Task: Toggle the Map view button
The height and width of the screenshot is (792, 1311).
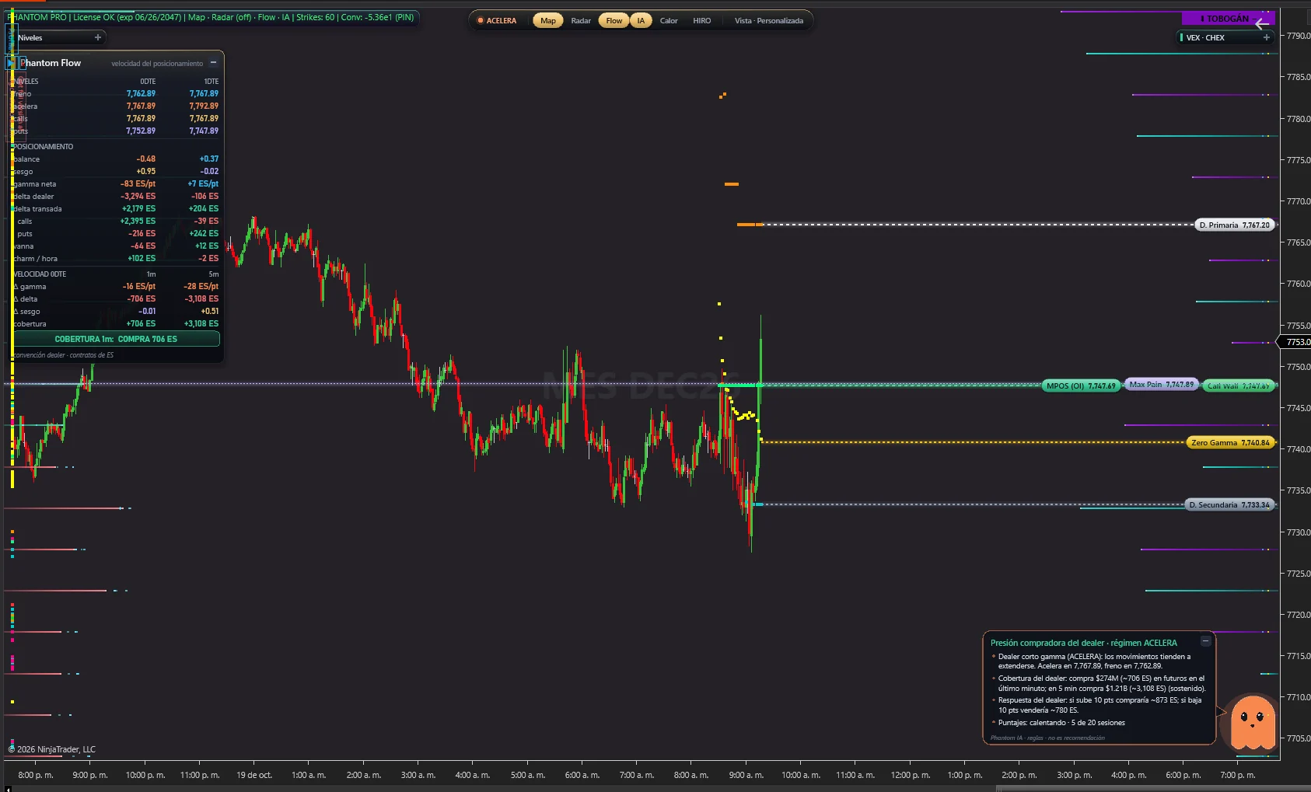Action: [x=548, y=21]
